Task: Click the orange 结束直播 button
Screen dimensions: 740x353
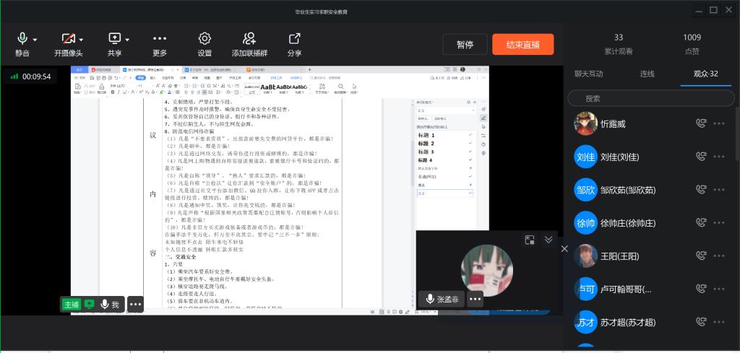Action: tap(523, 45)
